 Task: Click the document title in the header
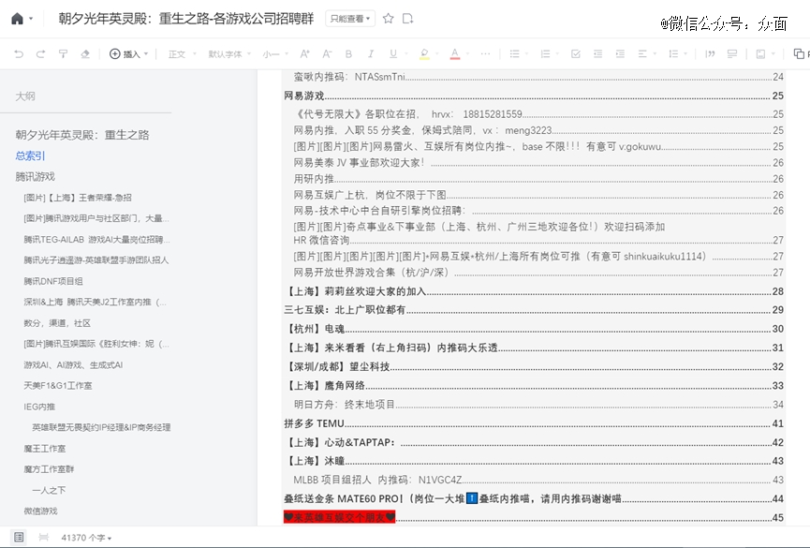click(186, 19)
